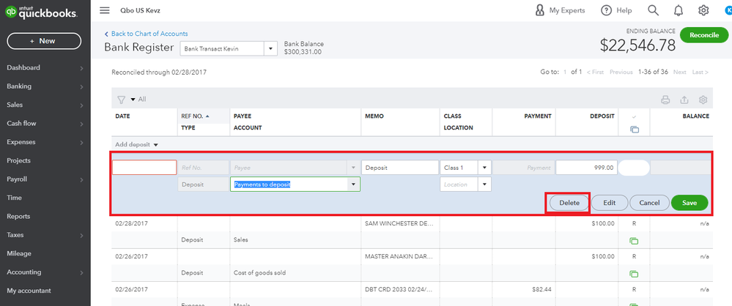This screenshot has height=306, width=732.
Task: Click the Edit button
Action: tap(609, 203)
